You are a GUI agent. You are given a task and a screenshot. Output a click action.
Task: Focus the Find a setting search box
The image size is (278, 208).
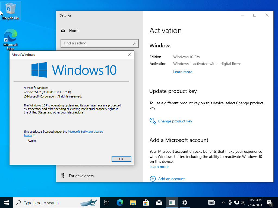[x=99, y=43]
